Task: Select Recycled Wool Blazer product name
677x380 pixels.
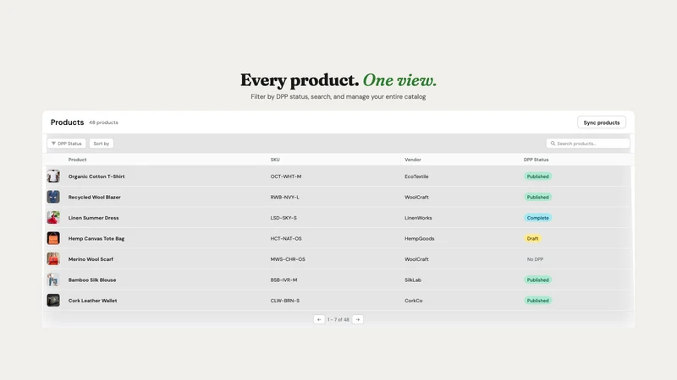Action: 95,197
